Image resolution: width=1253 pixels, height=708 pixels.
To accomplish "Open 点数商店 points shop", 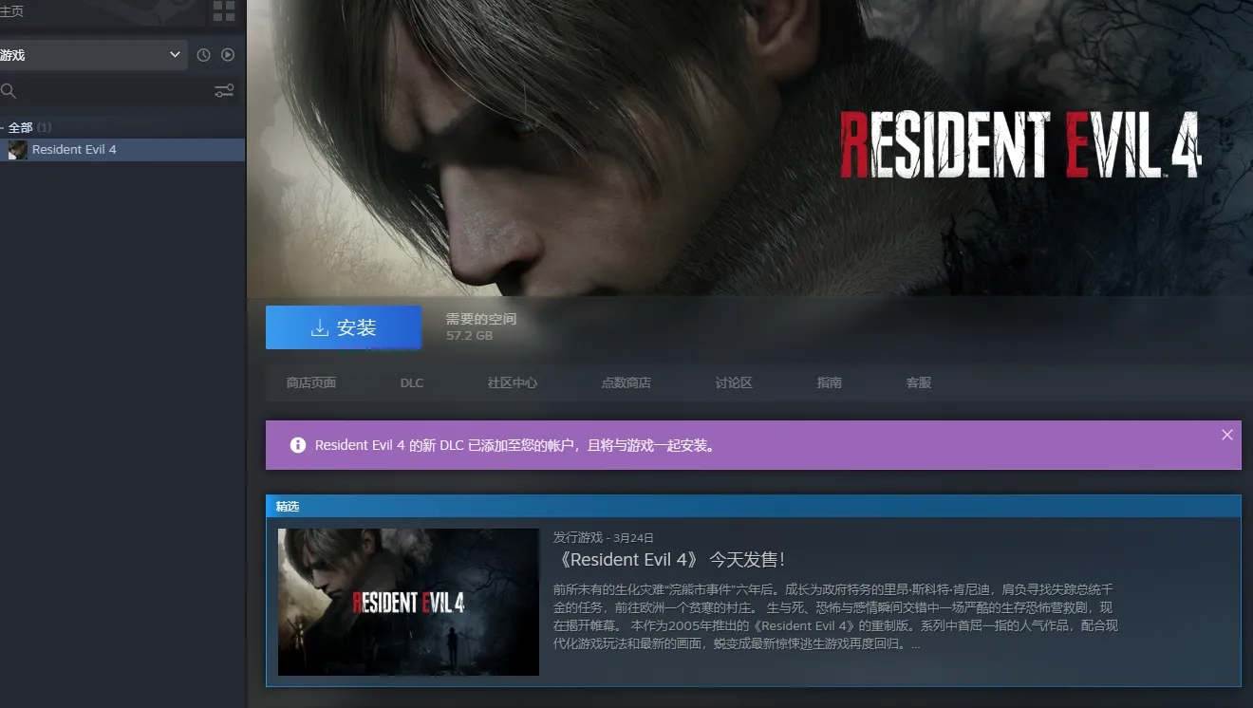I will coord(626,382).
